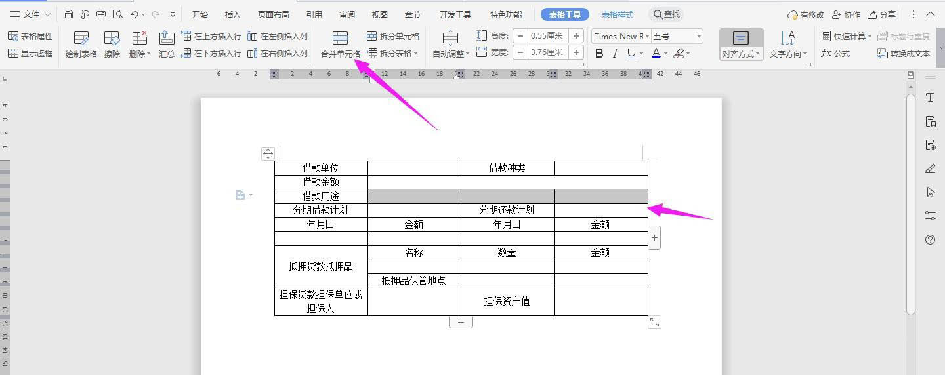Switch to the 审阅 tab

[347, 14]
